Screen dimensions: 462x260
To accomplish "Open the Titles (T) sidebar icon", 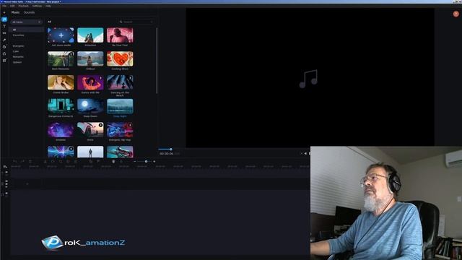I will tap(4, 26).
